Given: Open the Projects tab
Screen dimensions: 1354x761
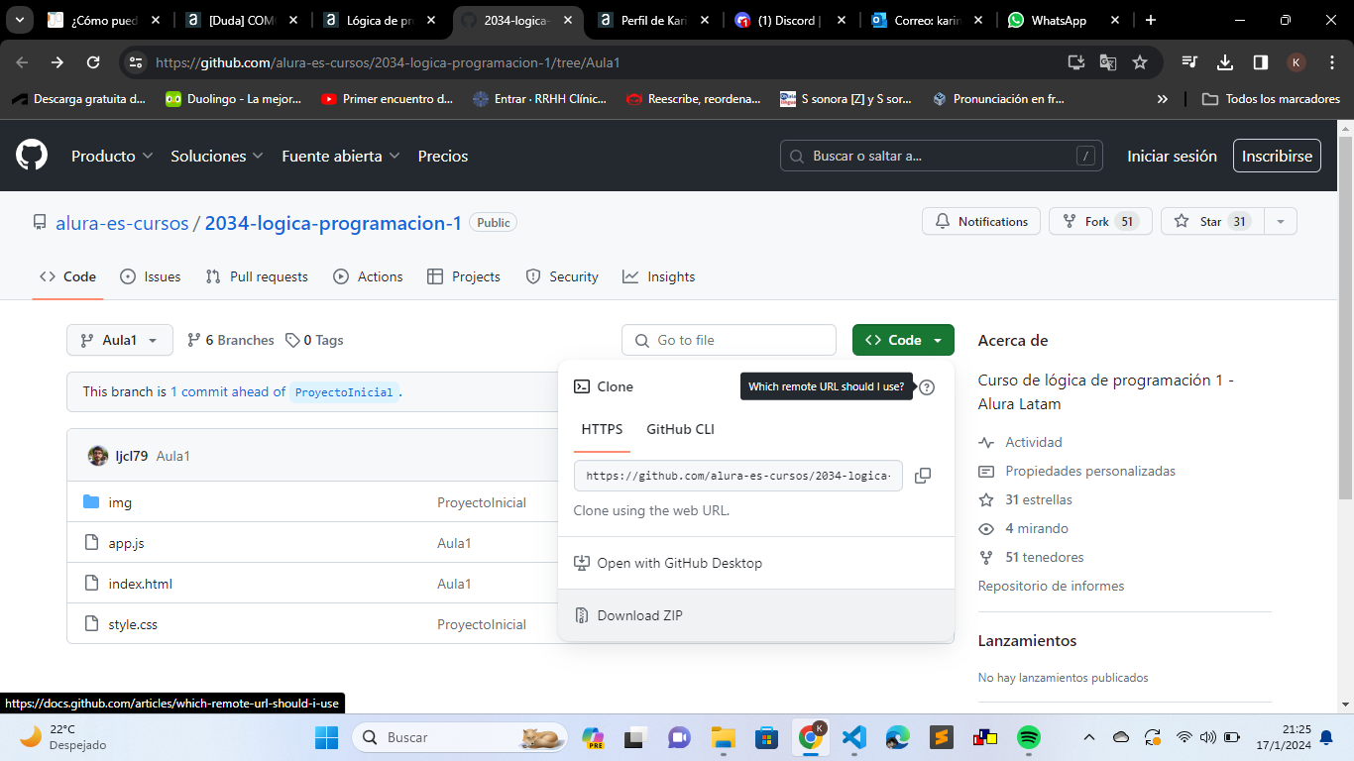Looking at the screenshot, I should 464,276.
